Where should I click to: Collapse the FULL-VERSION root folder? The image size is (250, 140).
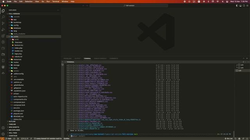(34, 14)
